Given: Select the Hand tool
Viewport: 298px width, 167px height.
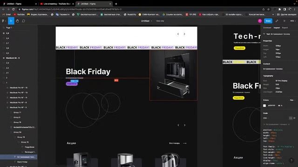Looking at the screenshot, I should [x=17, y=21].
